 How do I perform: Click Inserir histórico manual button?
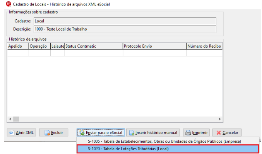click(153, 132)
